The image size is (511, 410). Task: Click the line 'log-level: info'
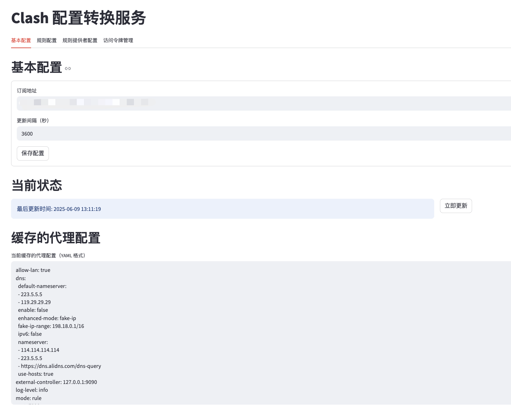pyautogui.click(x=32, y=390)
